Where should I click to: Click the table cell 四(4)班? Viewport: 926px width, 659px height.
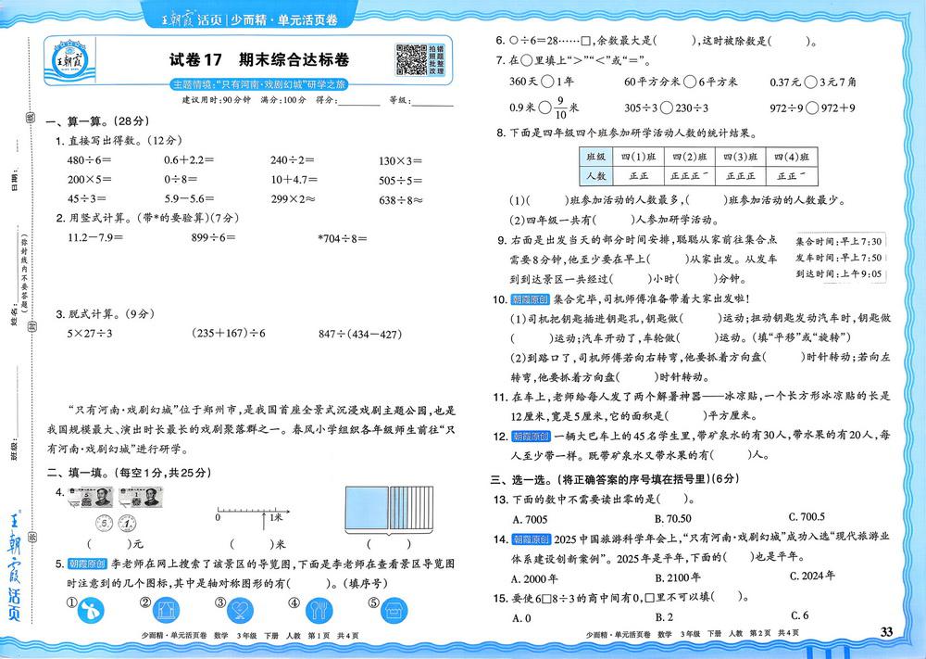[792, 157]
